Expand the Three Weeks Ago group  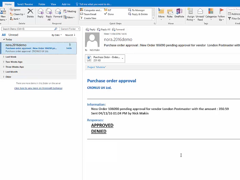click(x=4, y=67)
